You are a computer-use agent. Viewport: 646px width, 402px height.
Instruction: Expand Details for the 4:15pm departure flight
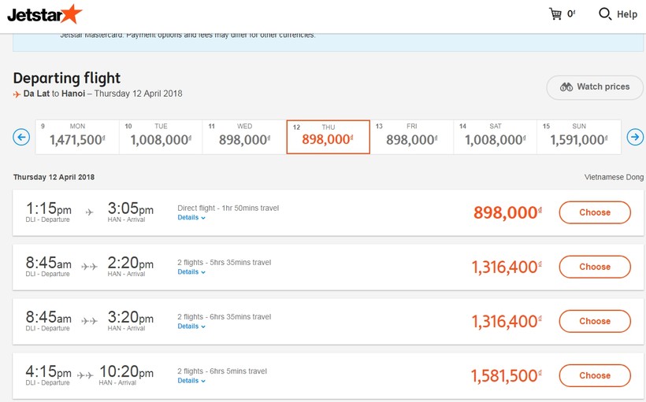tap(191, 381)
